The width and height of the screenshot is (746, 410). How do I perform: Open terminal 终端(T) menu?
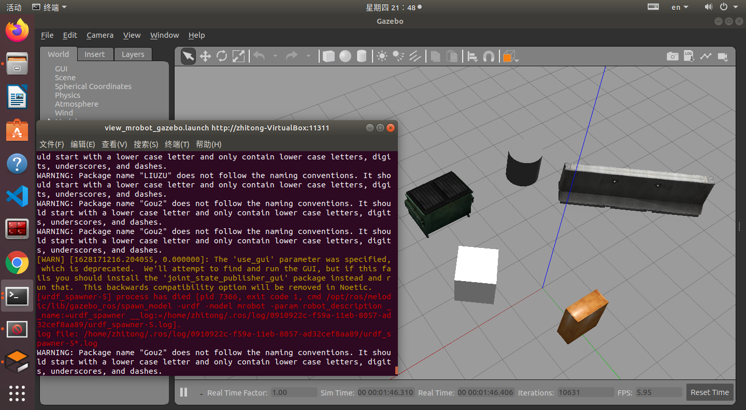(x=177, y=144)
